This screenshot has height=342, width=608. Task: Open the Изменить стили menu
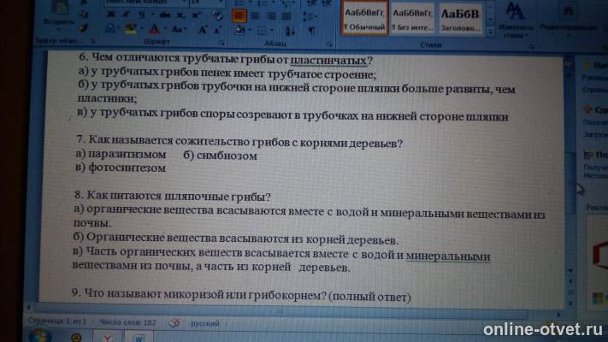coord(516,20)
